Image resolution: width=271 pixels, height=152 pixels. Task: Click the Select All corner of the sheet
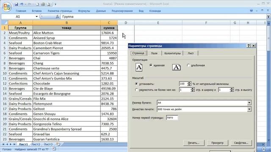[x=5, y=23]
